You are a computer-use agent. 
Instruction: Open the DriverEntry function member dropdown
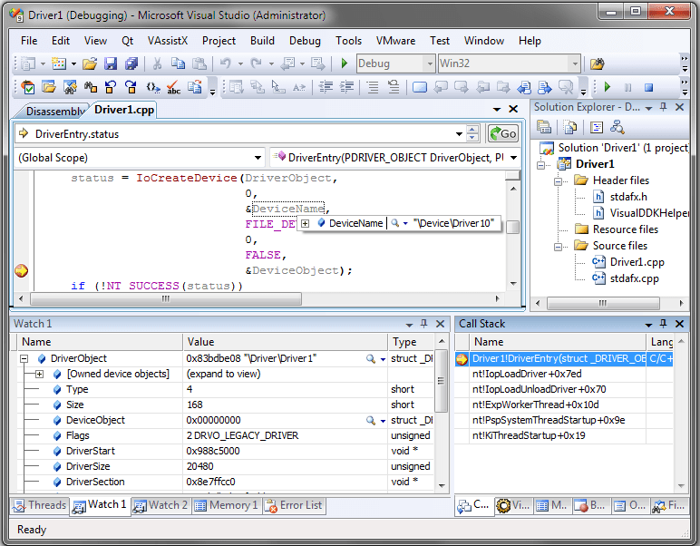tap(513, 158)
